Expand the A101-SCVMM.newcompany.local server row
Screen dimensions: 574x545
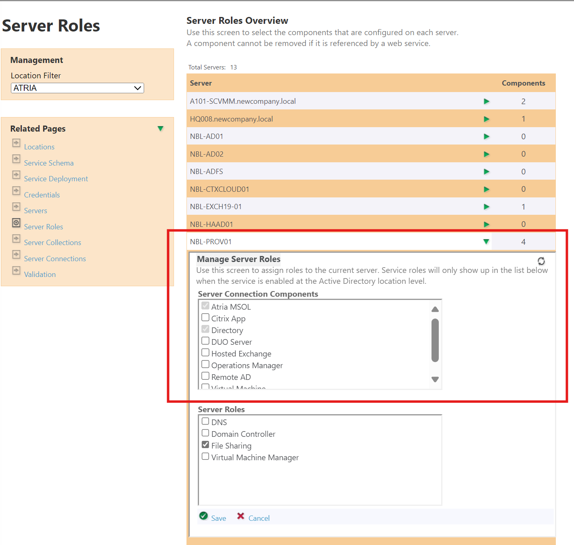pyautogui.click(x=486, y=101)
